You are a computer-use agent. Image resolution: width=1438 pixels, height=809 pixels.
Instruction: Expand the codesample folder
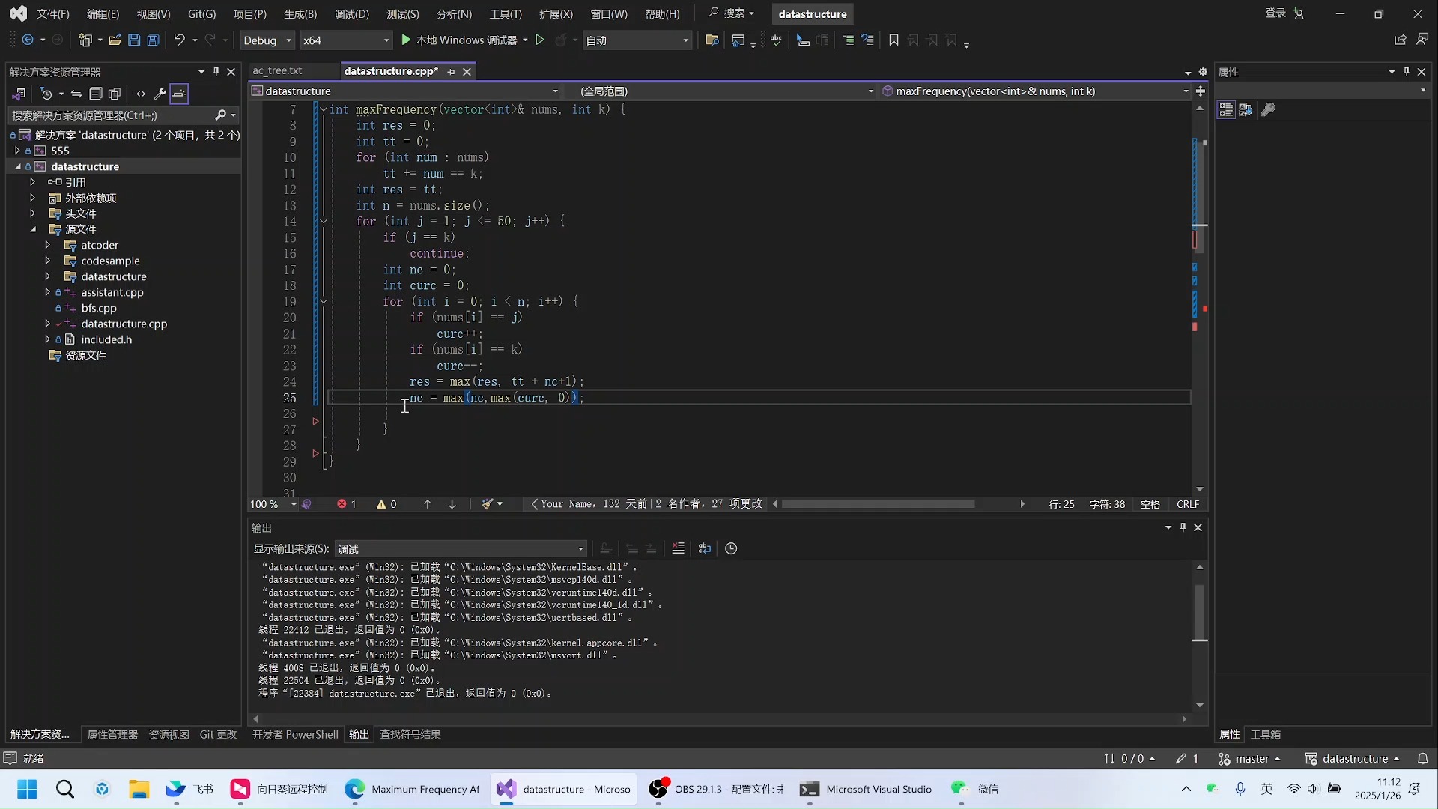(x=47, y=261)
